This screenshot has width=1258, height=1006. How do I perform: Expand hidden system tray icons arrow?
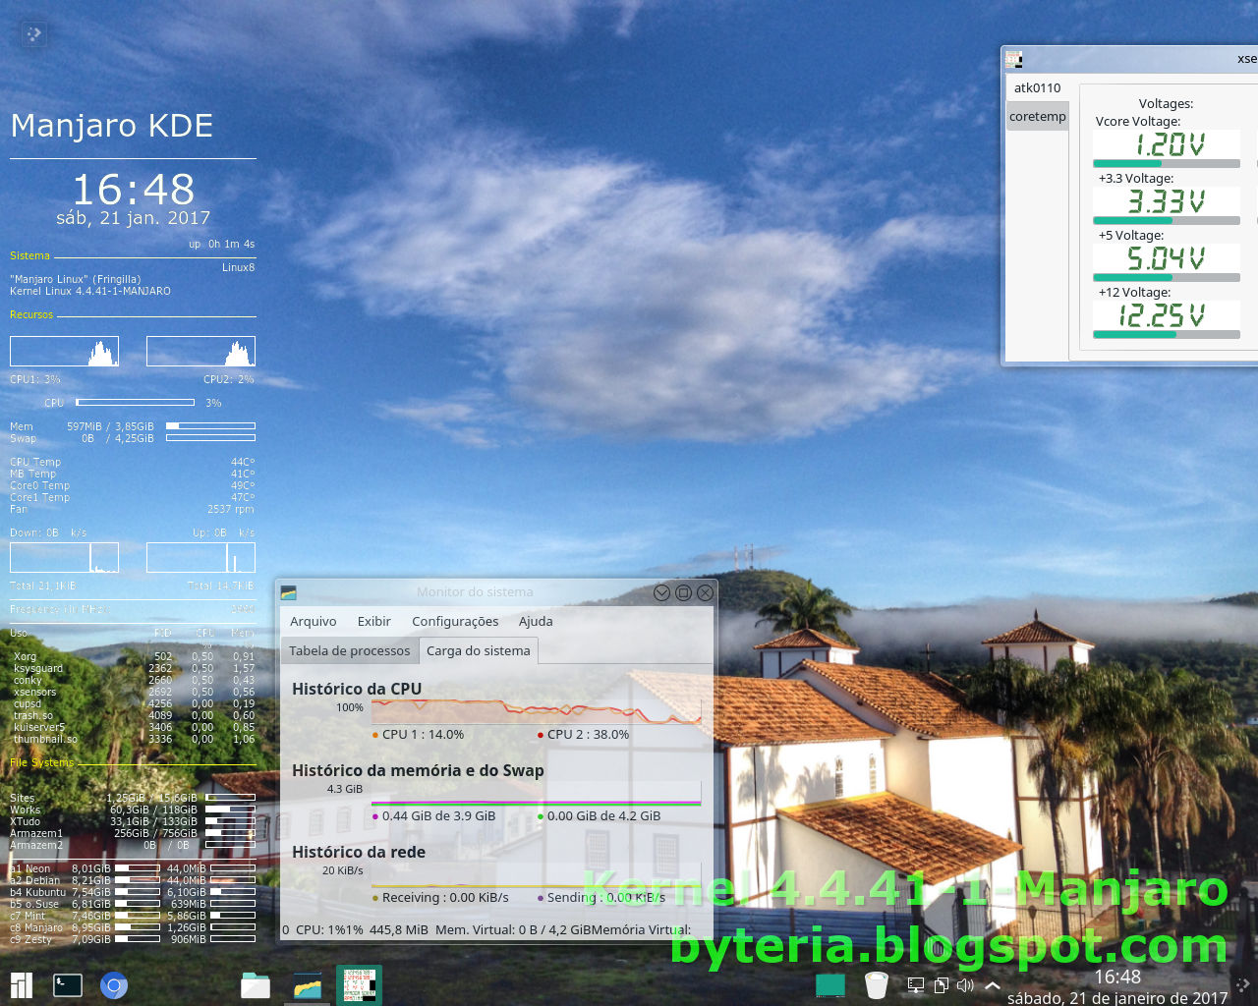tap(993, 985)
